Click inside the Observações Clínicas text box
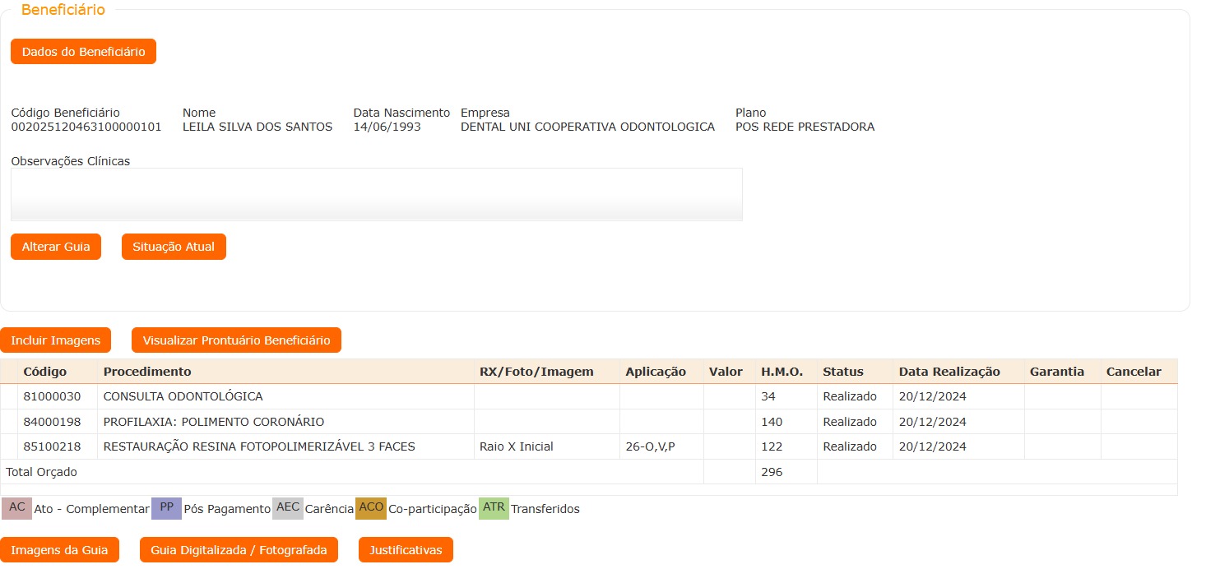This screenshot has width=1206, height=569. [x=376, y=194]
